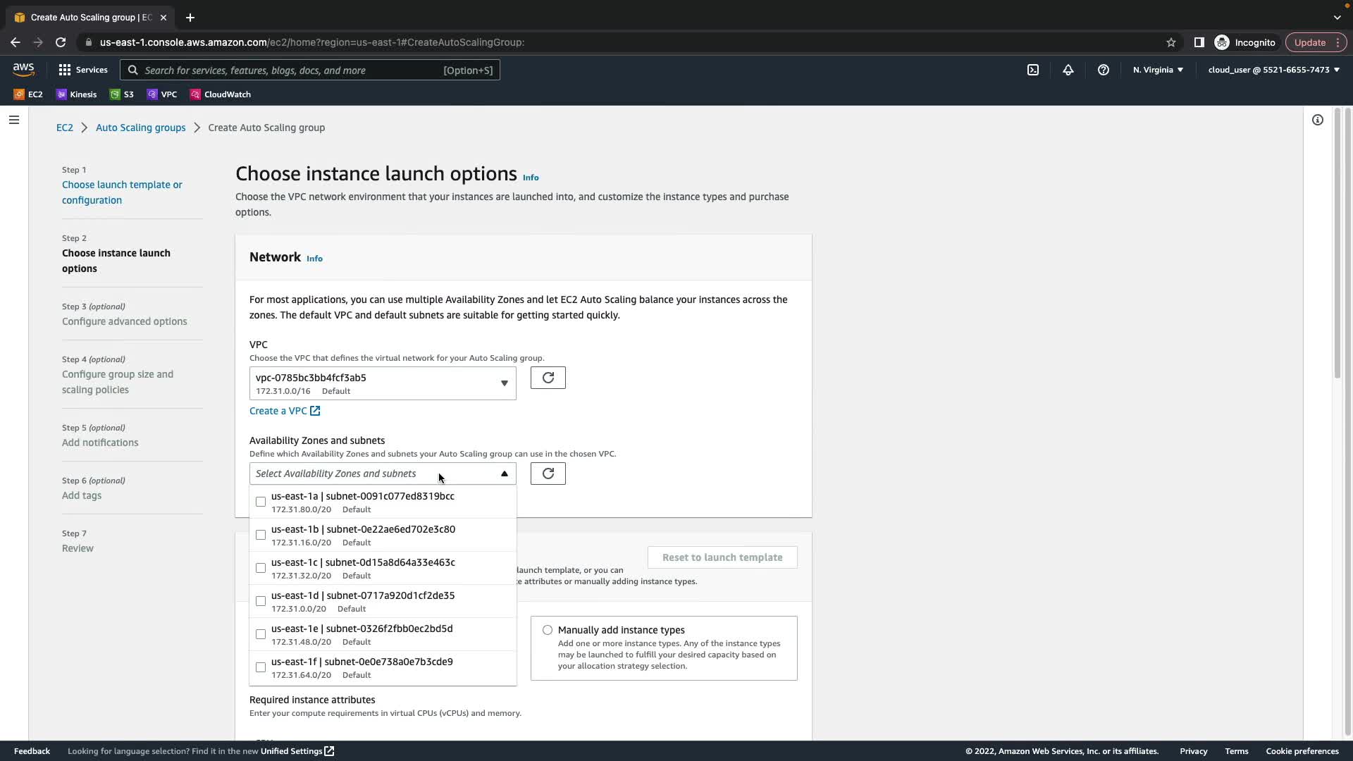This screenshot has height=761, width=1353.
Task: Refresh the VPC list
Action: [x=548, y=378]
